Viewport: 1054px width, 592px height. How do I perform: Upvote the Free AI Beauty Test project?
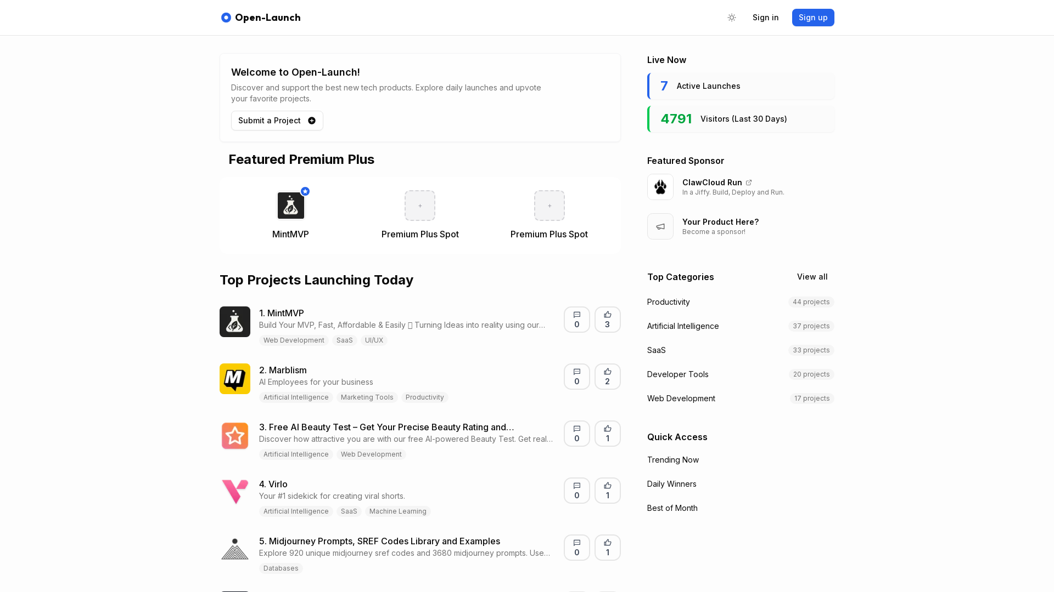pos(608,434)
